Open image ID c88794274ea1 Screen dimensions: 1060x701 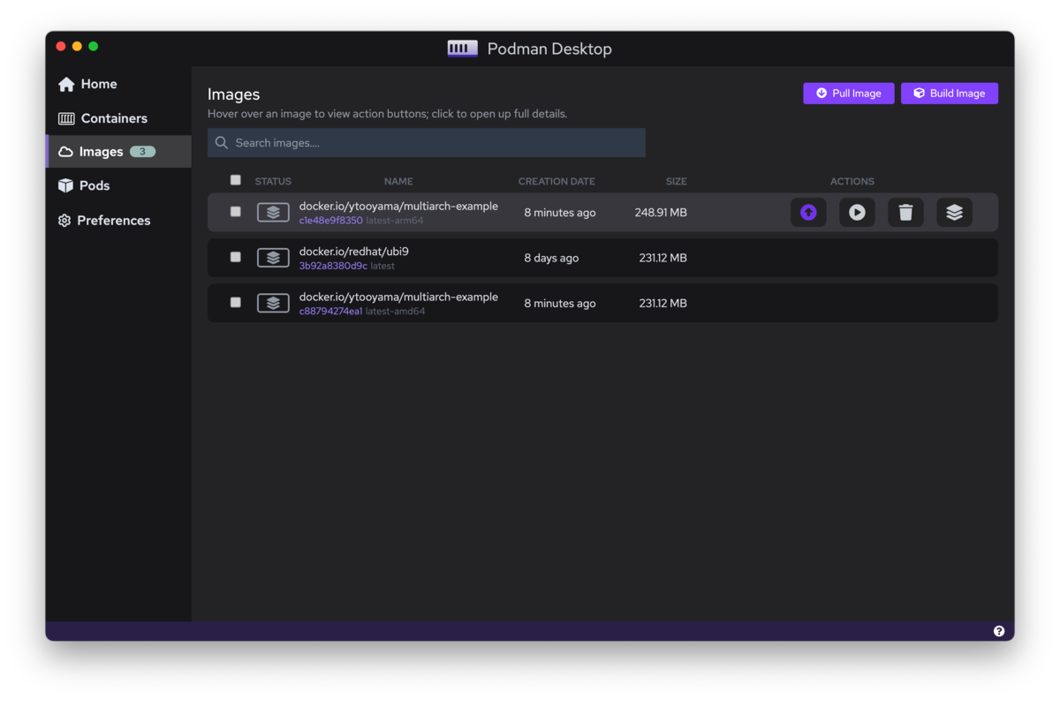[x=330, y=311]
